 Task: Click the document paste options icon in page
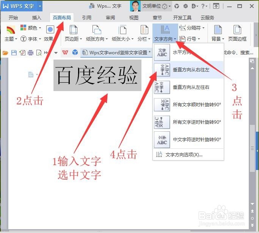pos(31,74)
